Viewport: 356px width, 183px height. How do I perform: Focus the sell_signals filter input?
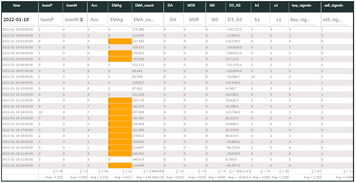[336, 20]
